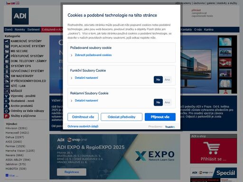Click the Odmítnout vše button
The width and height of the screenshot is (243, 182).
coord(83,117)
